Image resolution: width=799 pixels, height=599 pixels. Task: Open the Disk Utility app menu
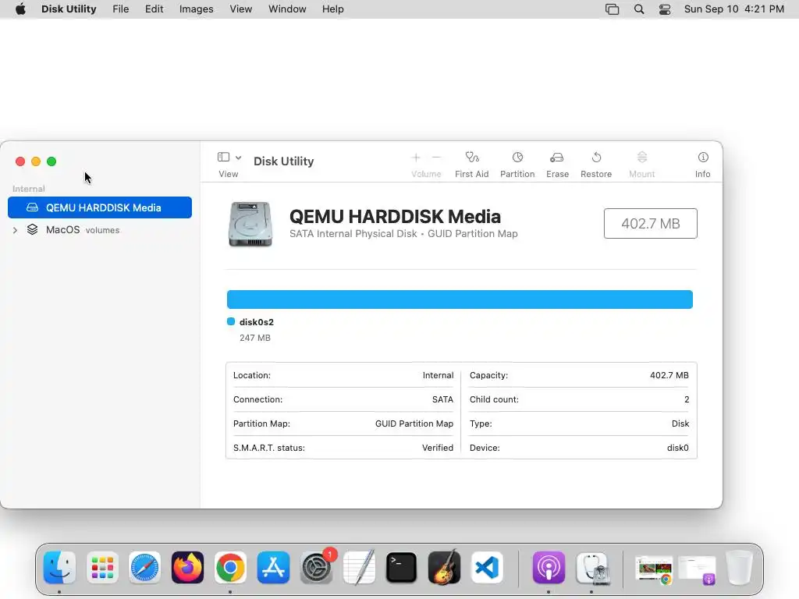point(69,9)
